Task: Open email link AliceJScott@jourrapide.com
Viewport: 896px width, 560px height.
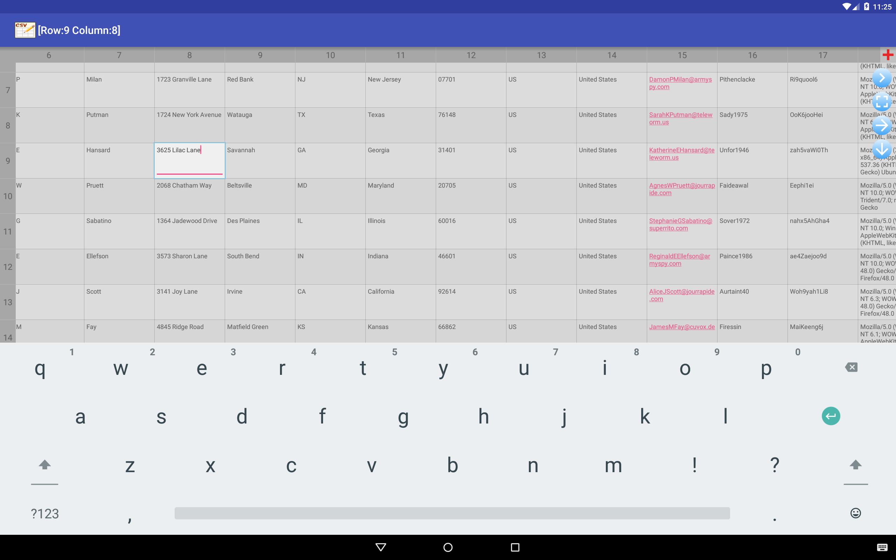Action: click(x=682, y=295)
